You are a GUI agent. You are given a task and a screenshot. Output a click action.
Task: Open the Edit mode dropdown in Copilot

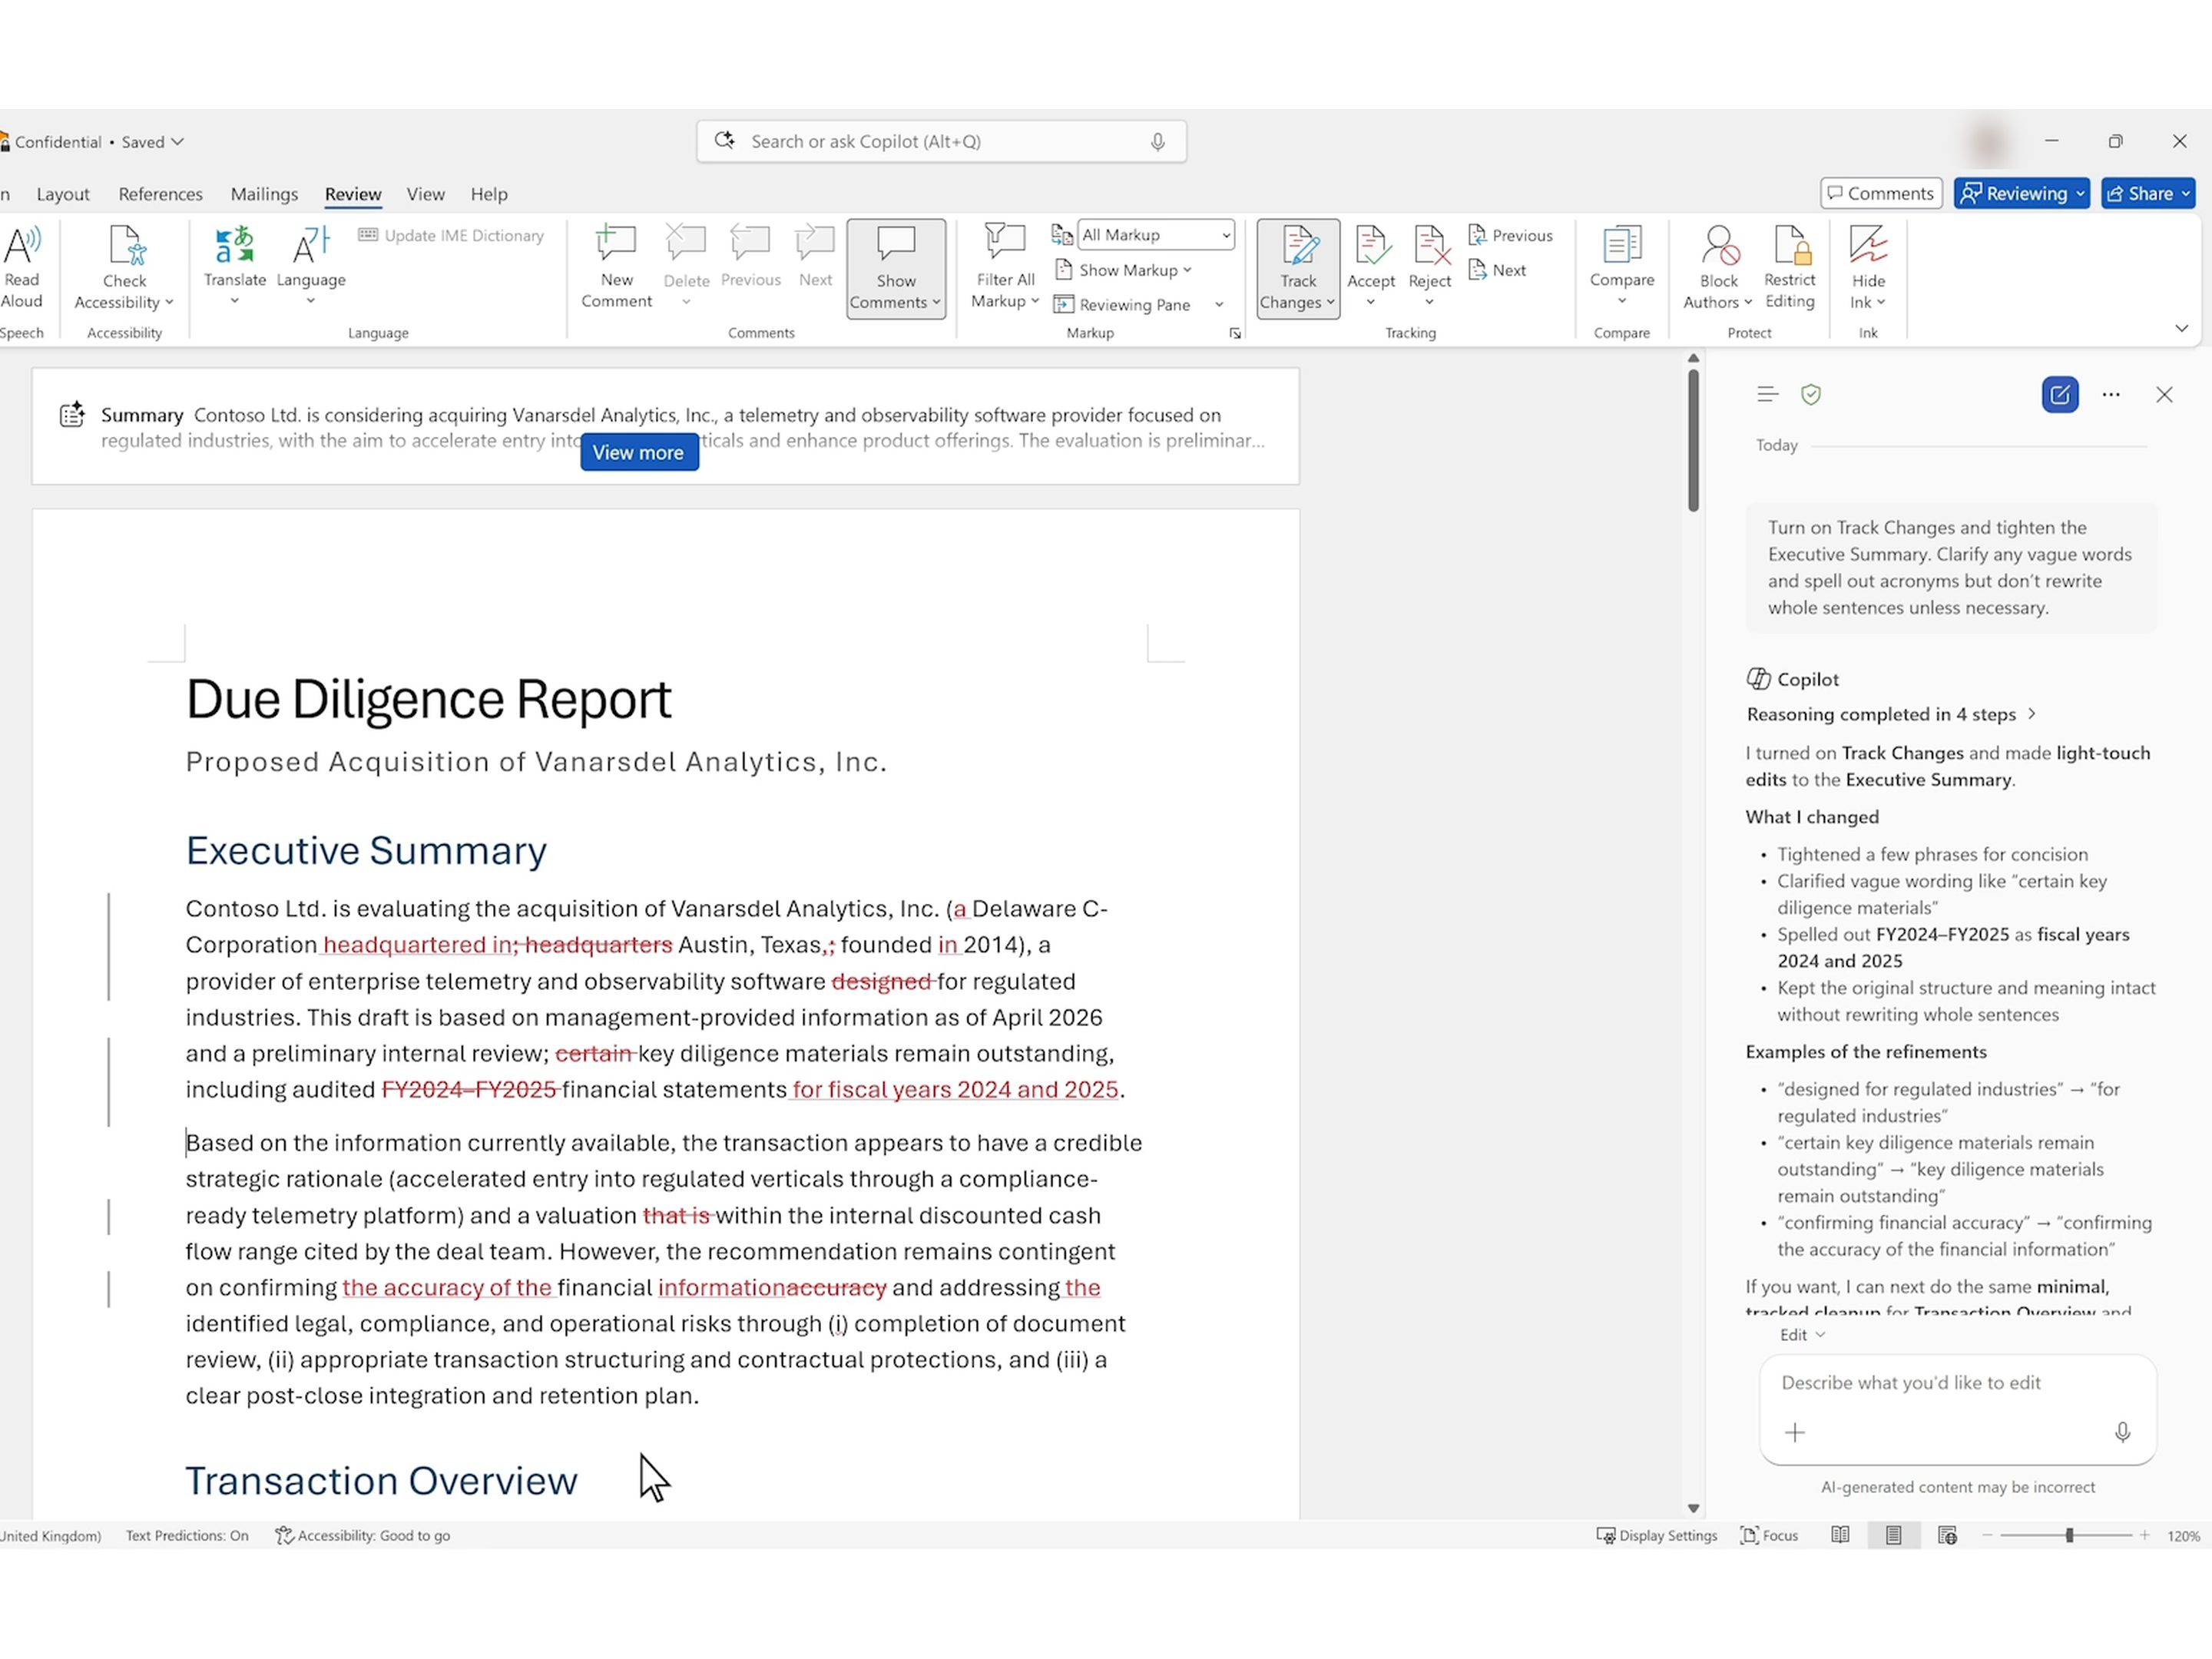click(x=1801, y=1335)
